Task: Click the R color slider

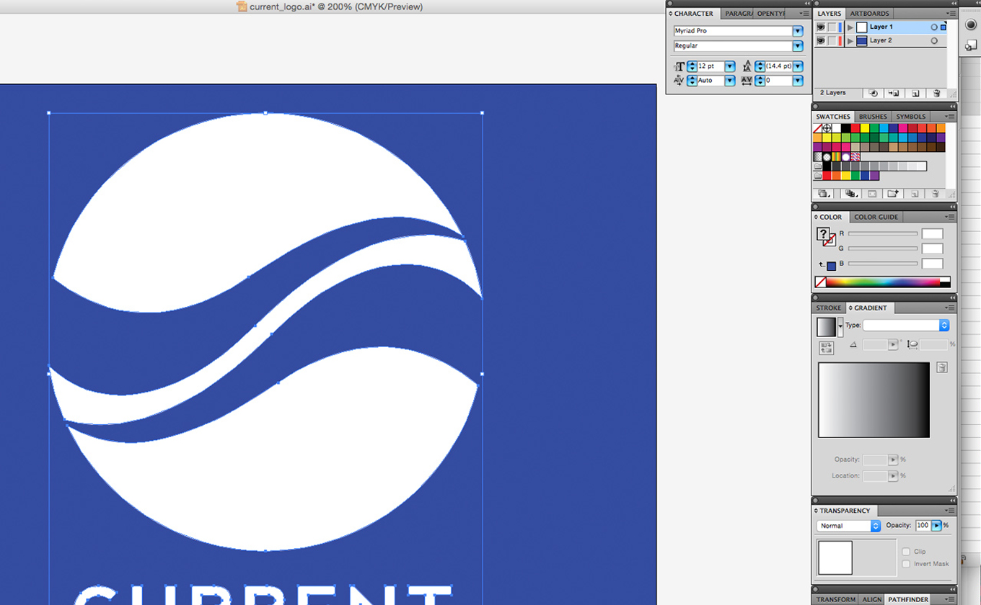Action: tap(882, 234)
